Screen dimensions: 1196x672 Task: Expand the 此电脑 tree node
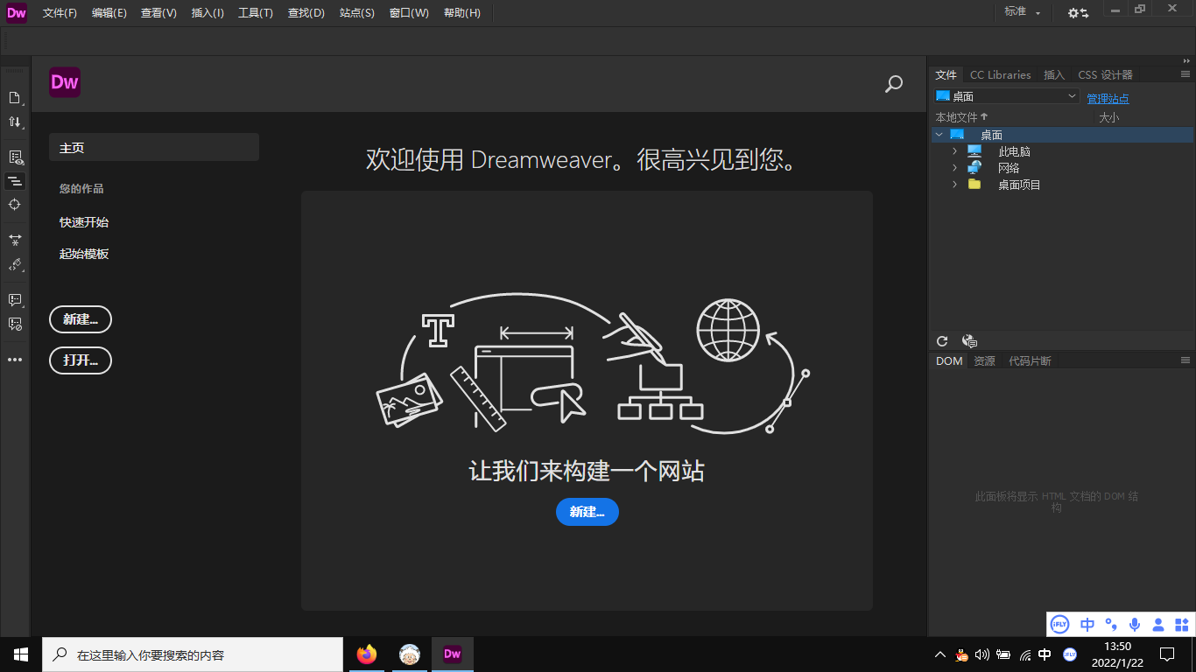pos(955,151)
